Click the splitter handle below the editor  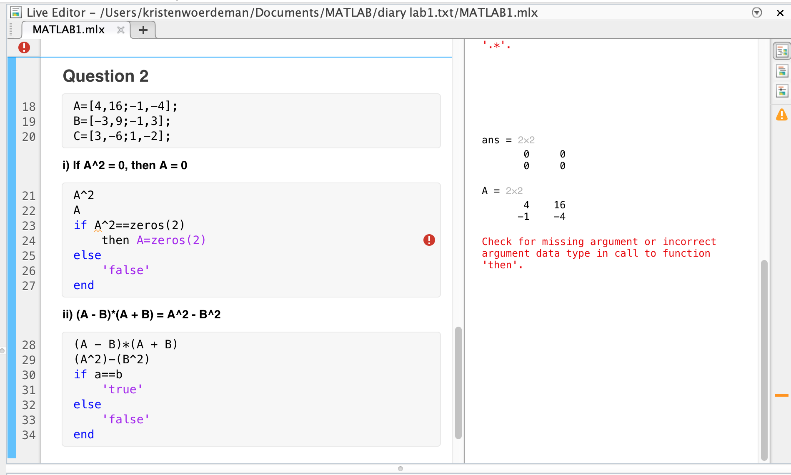[x=401, y=469]
